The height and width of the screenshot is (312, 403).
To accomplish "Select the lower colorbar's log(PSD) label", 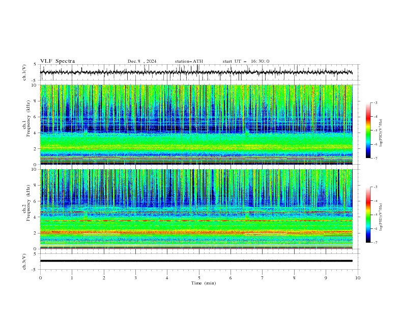I will point(381,217).
